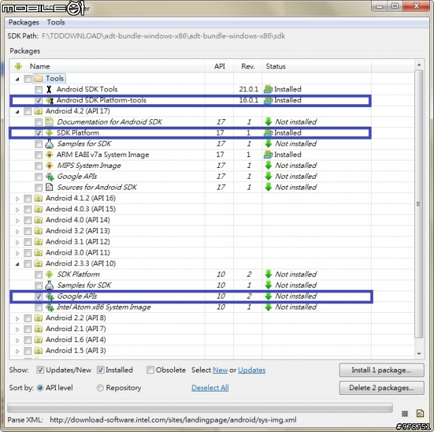Click the scrollbar down arrow of package list
This screenshot has width=434, height=432.
(419, 353)
